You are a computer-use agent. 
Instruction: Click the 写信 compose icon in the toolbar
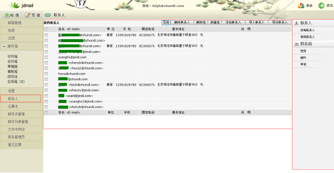[28, 15]
